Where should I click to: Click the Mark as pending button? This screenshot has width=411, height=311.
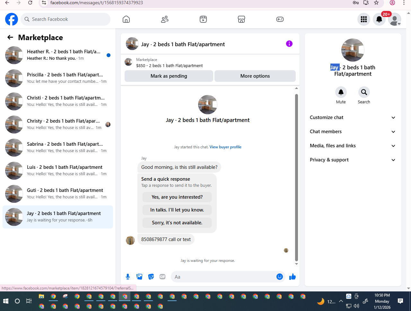click(169, 76)
